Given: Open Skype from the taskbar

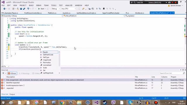Looking at the screenshot, I should 131,102.
